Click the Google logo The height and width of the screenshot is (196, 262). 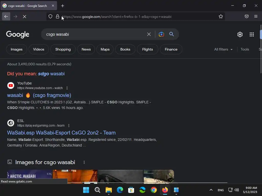click(x=18, y=34)
